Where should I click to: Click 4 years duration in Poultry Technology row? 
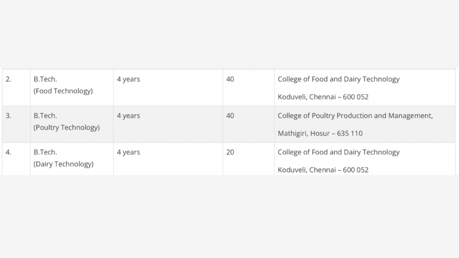(129, 116)
